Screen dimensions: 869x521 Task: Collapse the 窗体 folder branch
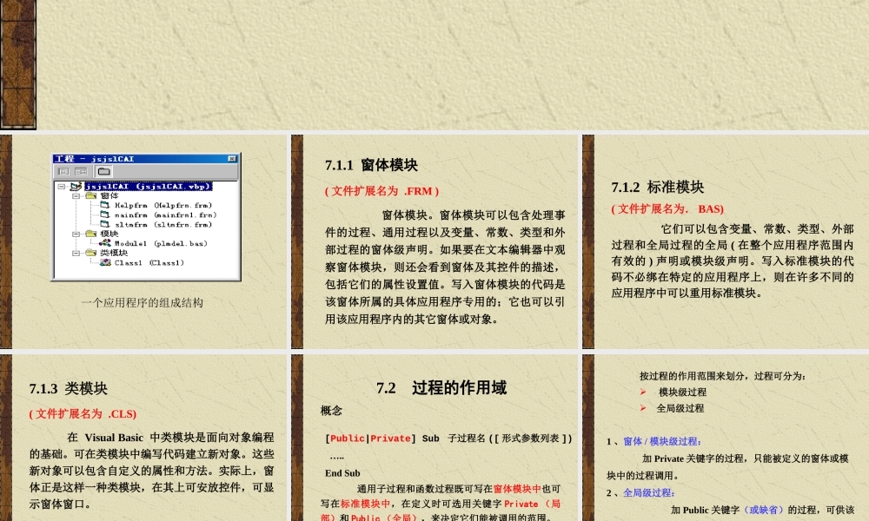point(75,195)
